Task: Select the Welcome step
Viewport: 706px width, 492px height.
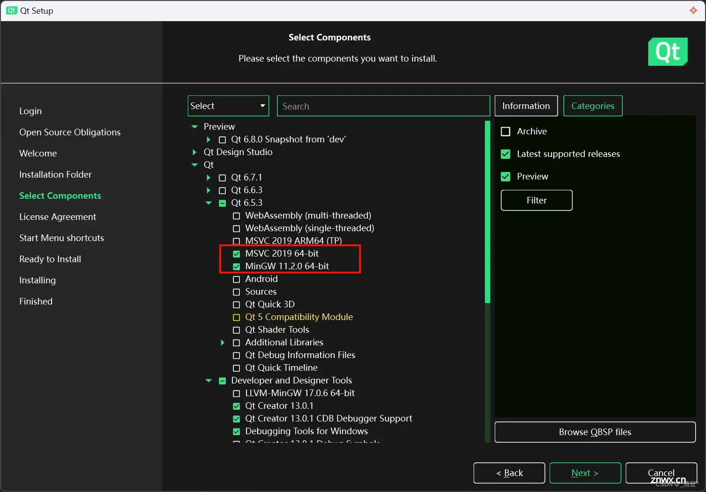Action: [38, 153]
